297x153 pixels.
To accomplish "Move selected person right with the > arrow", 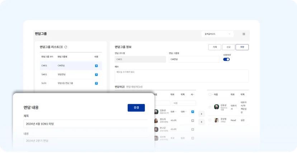I will coord(201,114).
